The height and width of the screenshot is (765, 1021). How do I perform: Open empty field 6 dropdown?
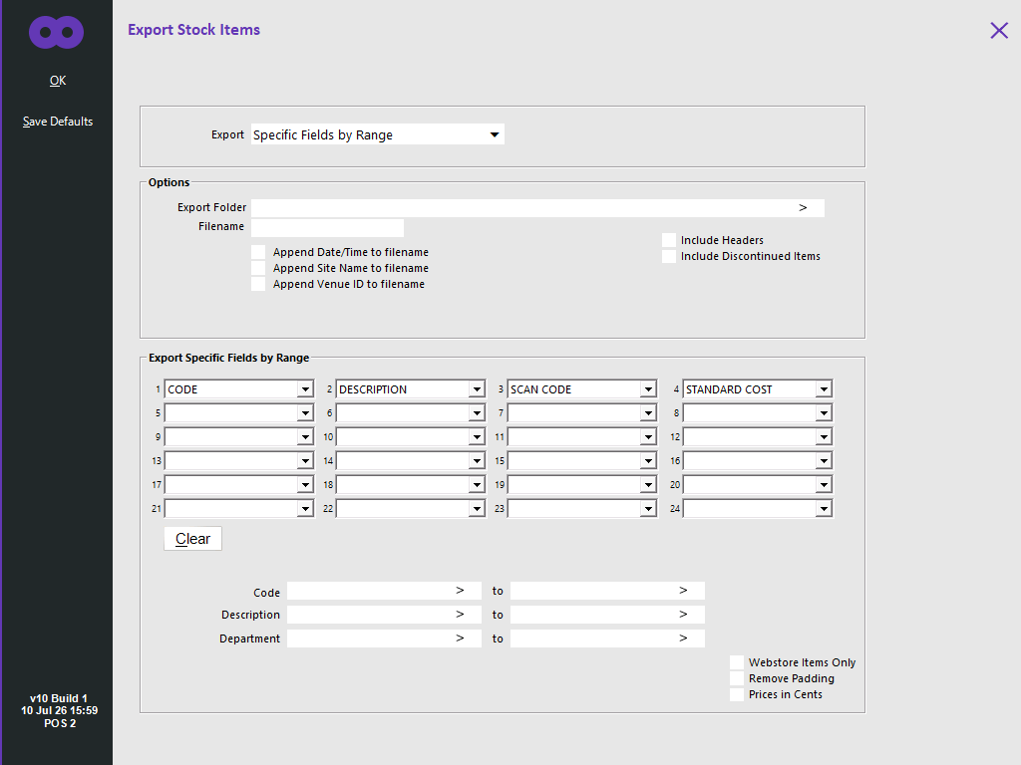[x=477, y=413]
